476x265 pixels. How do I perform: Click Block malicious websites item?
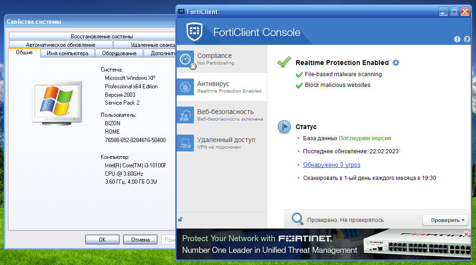pos(338,85)
